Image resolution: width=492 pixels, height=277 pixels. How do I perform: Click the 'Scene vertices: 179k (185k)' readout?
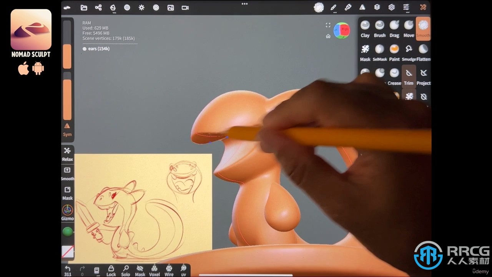(x=108, y=38)
